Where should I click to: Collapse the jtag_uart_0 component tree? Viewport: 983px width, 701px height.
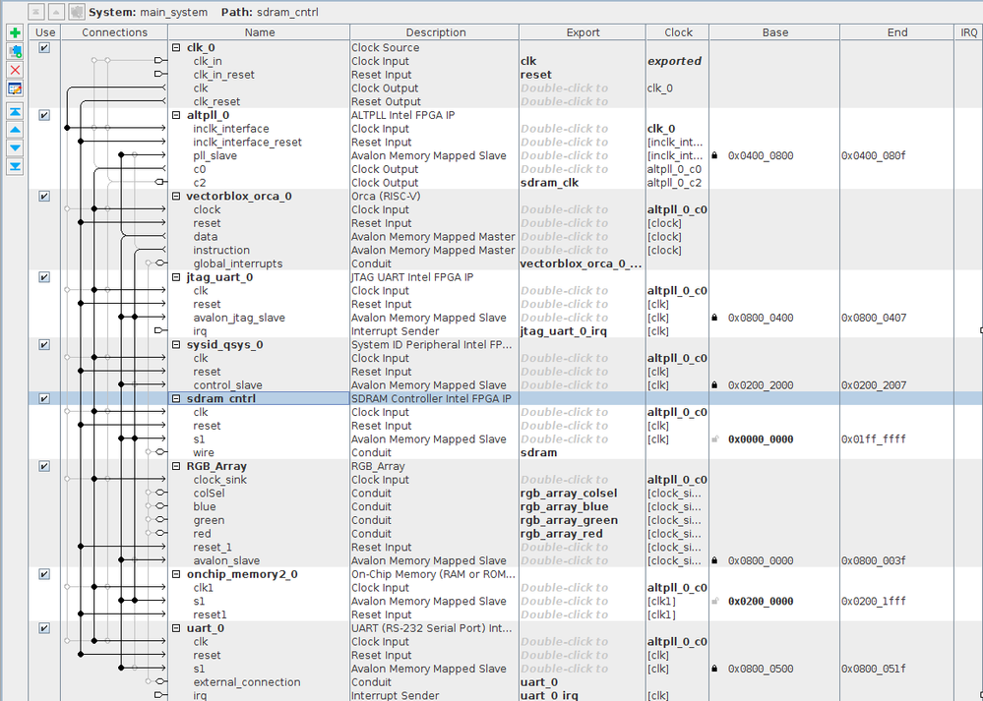[176, 277]
